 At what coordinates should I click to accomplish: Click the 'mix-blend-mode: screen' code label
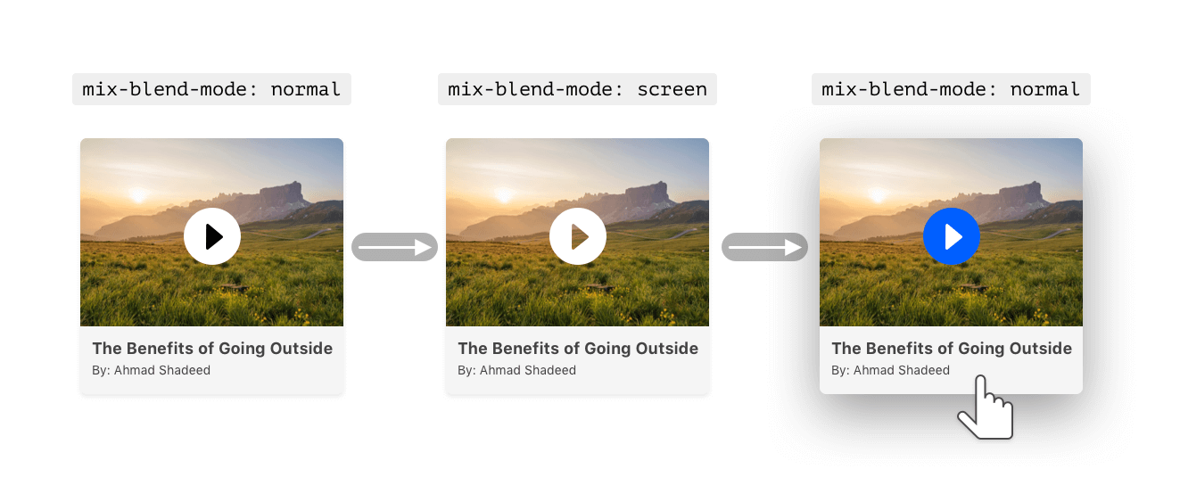[x=577, y=89]
